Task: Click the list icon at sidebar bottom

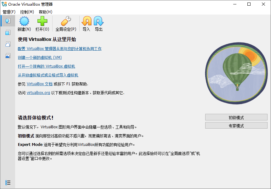Action: [x=8, y=182]
